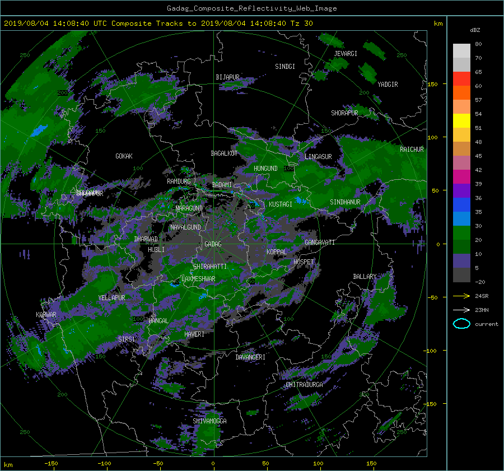The image size is (504, 471).
Task: Pick the yellow 51 dBZ color swatch
Action: pos(461,120)
